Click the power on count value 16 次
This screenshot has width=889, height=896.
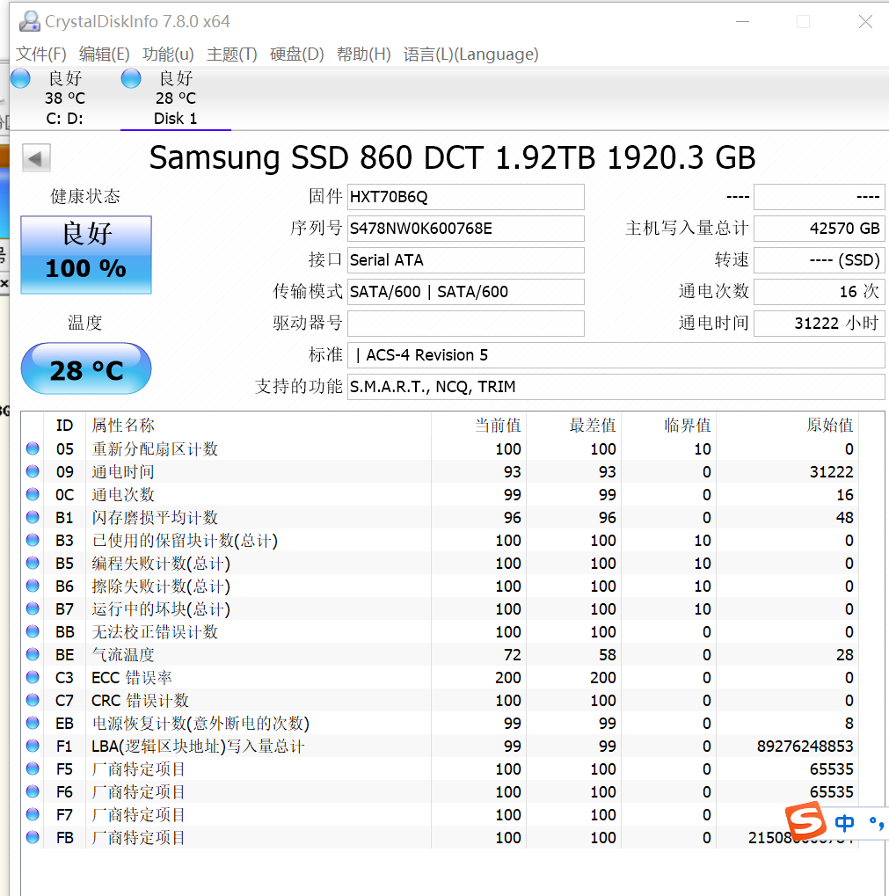[x=820, y=292]
